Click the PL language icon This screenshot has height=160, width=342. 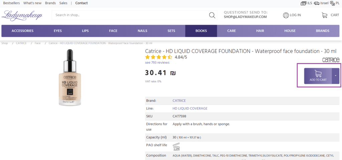(x=332, y=3)
